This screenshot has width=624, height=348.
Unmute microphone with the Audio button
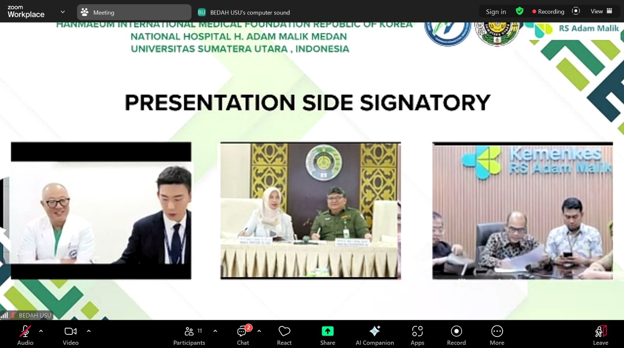[25, 335]
